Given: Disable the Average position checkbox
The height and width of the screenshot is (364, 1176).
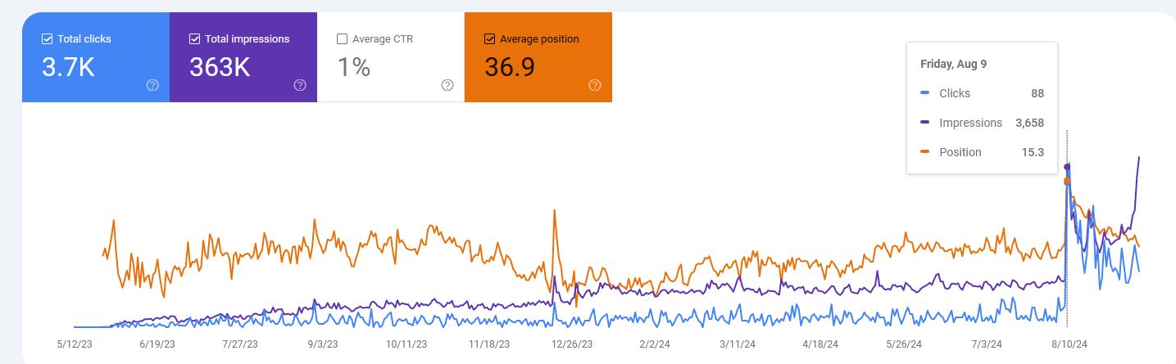Looking at the screenshot, I should pyautogui.click(x=490, y=38).
